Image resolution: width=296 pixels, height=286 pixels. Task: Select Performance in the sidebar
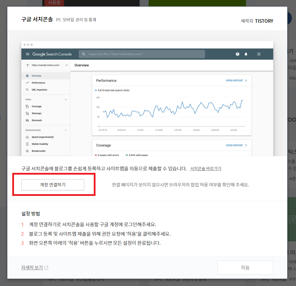[38, 83]
